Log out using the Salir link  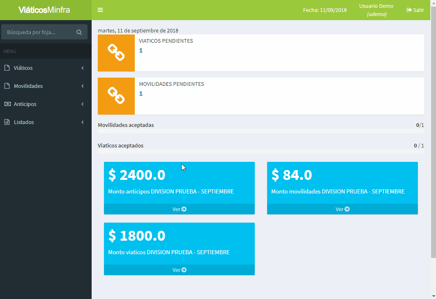(x=415, y=10)
